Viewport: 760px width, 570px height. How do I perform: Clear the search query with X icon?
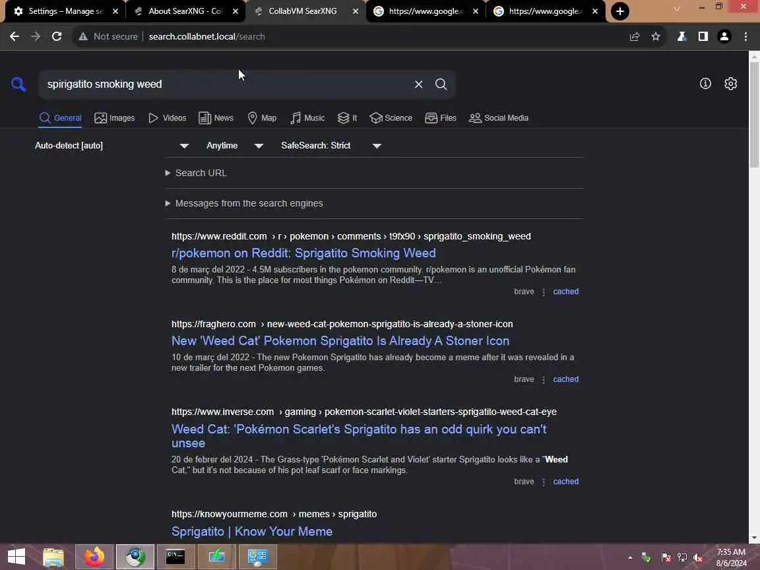tap(418, 84)
